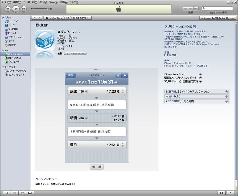Open the 表示(V) menu

43,2
